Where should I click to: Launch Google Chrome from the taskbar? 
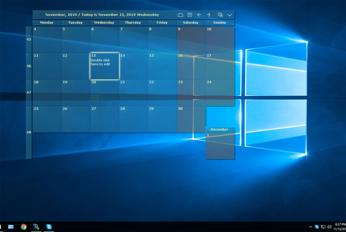pyautogui.click(x=23, y=227)
